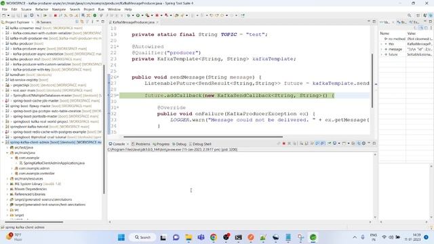Click the sendMessage method name in code
Viewport: 434px width, 244px height.
(187, 77)
